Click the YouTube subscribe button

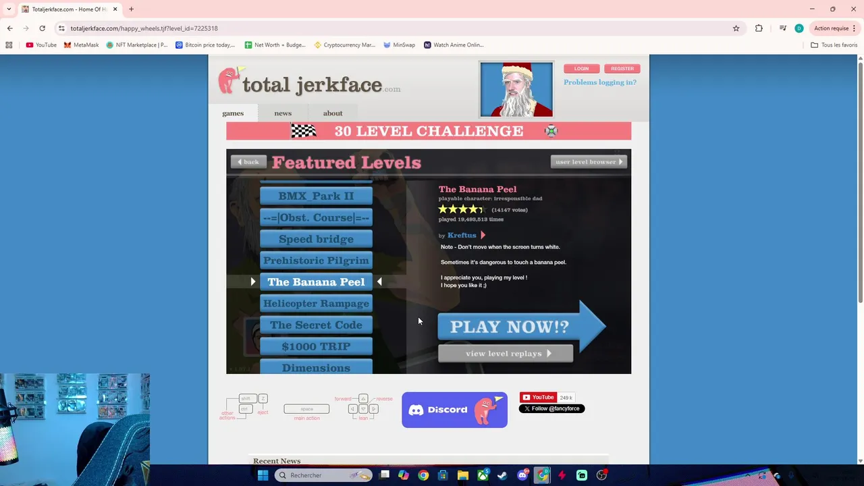[x=538, y=398]
